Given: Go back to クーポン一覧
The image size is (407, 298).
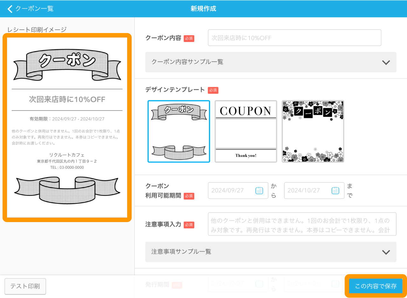Looking at the screenshot, I should [31, 9].
